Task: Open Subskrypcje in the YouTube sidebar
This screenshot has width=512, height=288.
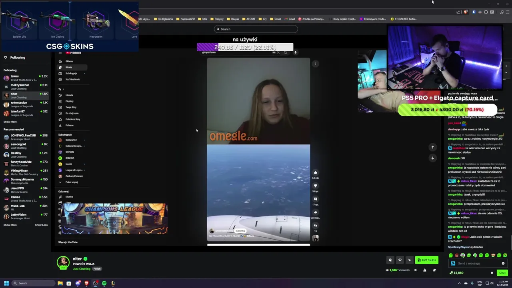Action: pos(71,73)
